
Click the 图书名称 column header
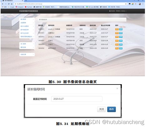pos(51,25)
